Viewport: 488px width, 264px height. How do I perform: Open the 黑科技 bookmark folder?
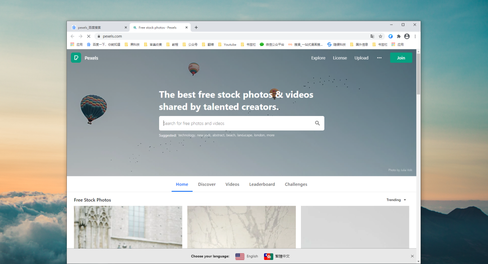(132, 45)
